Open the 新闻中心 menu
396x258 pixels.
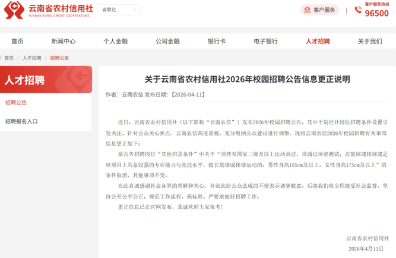click(63, 42)
